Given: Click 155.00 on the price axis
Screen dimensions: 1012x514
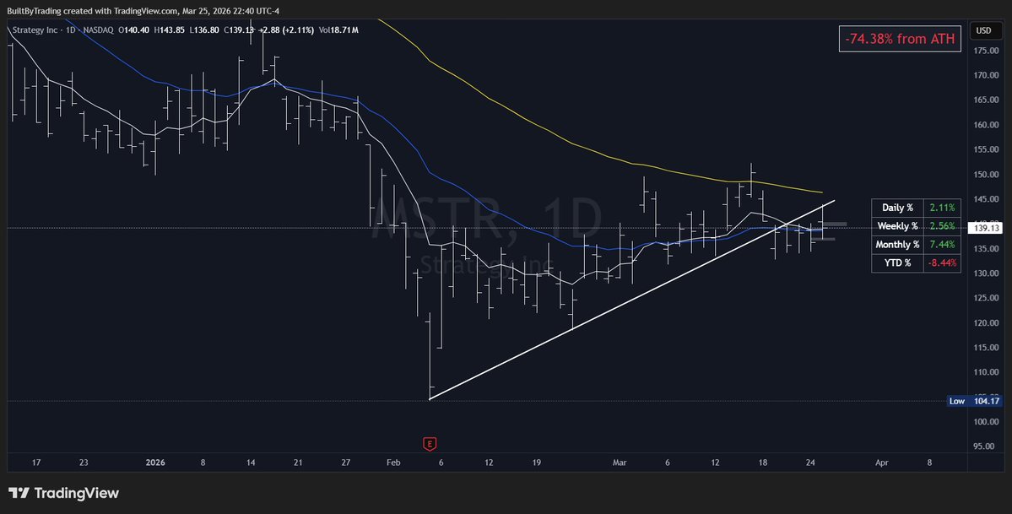Looking at the screenshot, I should coord(984,149).
